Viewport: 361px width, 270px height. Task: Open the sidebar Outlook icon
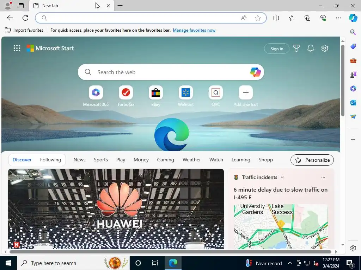click(353, 102)
